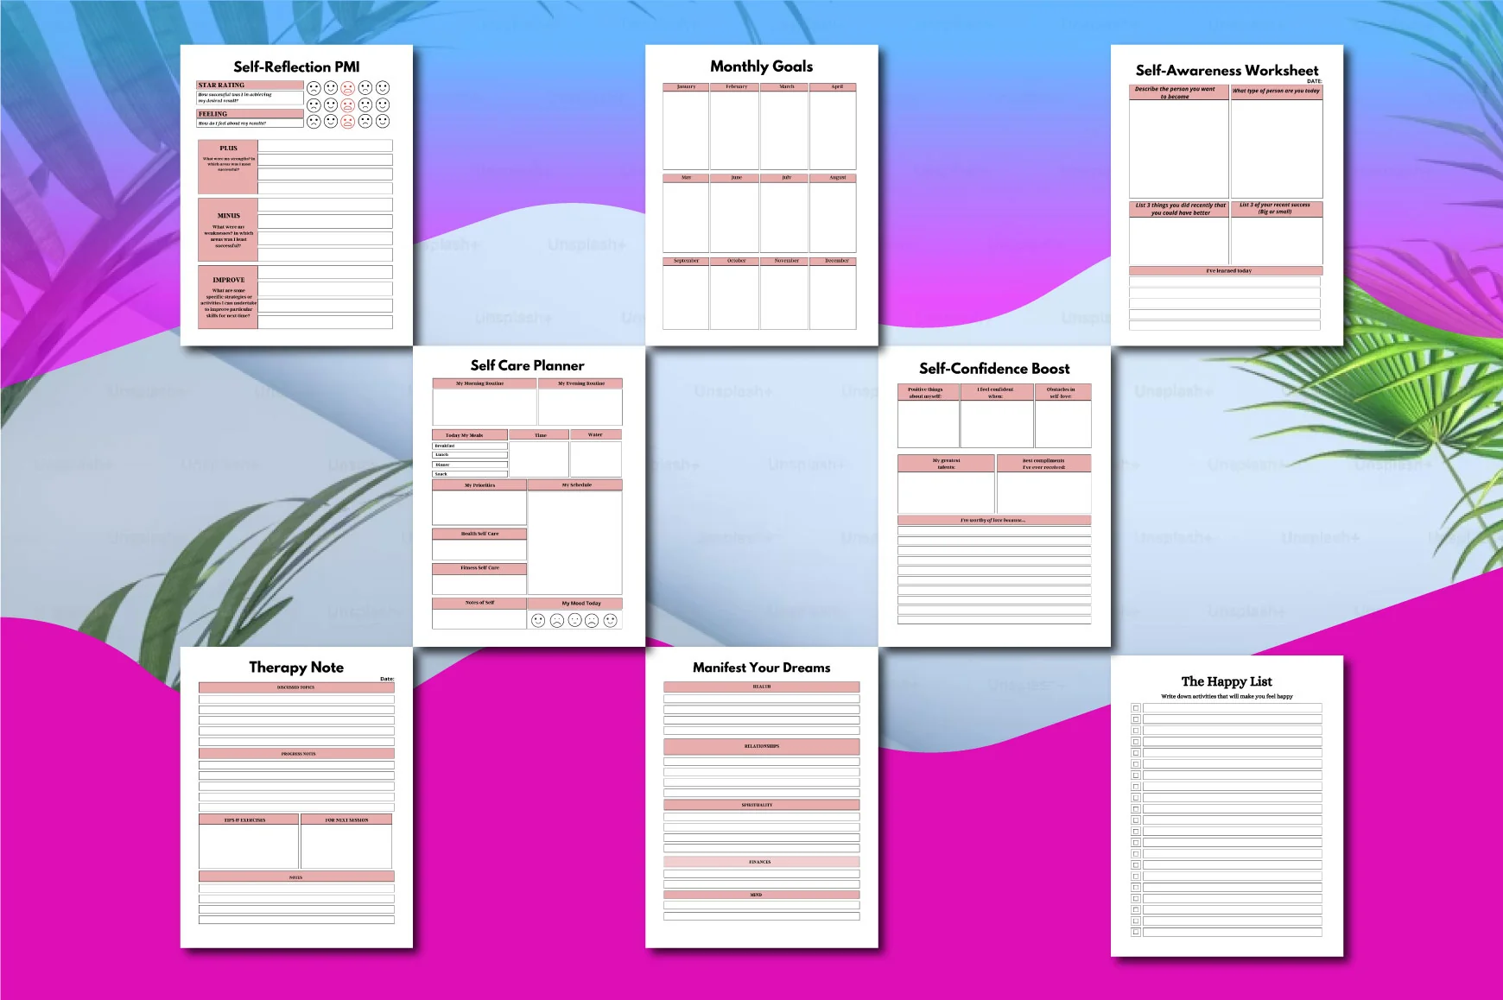Click the July column header
Image resolution: width=1503 pixels, height=1000 pixels.
click(786, 178)
